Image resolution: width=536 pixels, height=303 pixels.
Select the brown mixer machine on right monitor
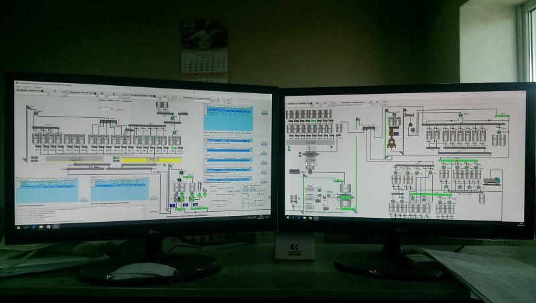tap(391, 138)
